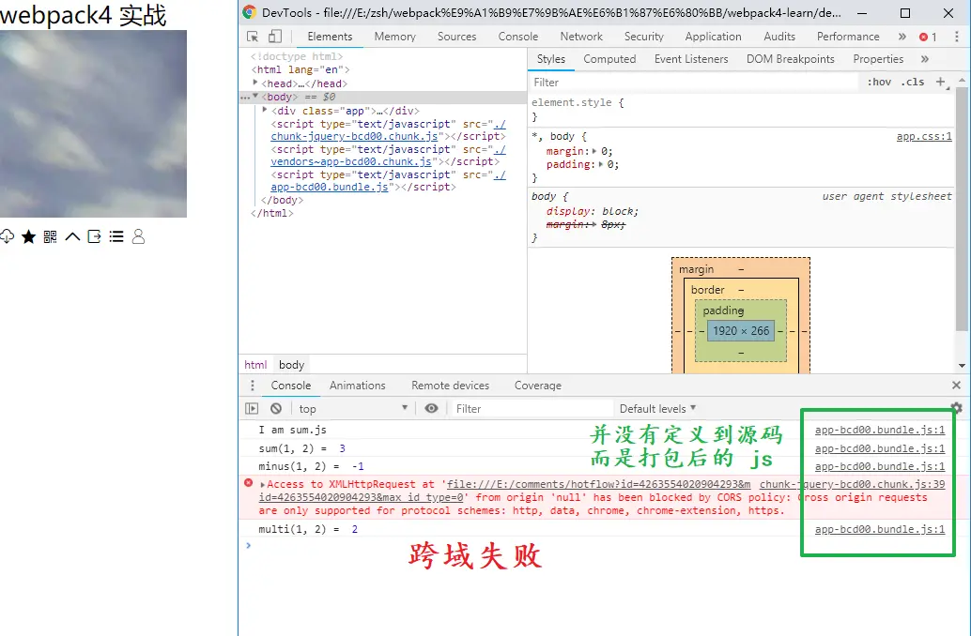Open the Properties pane tab

pyautogui.click(x=877, y=59)
